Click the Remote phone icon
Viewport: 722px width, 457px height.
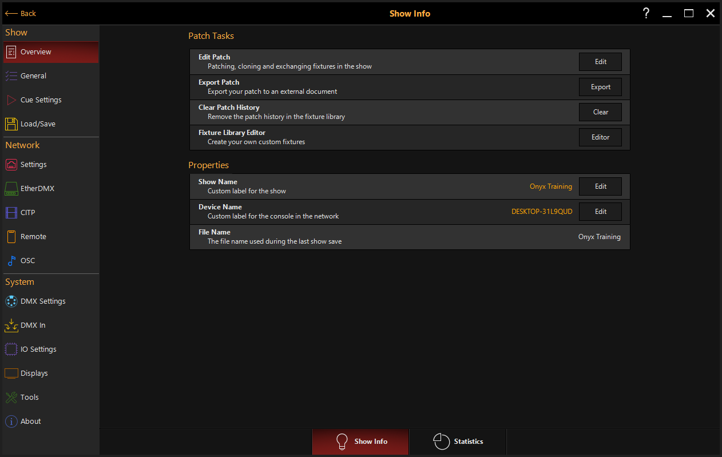coord(11,237)
